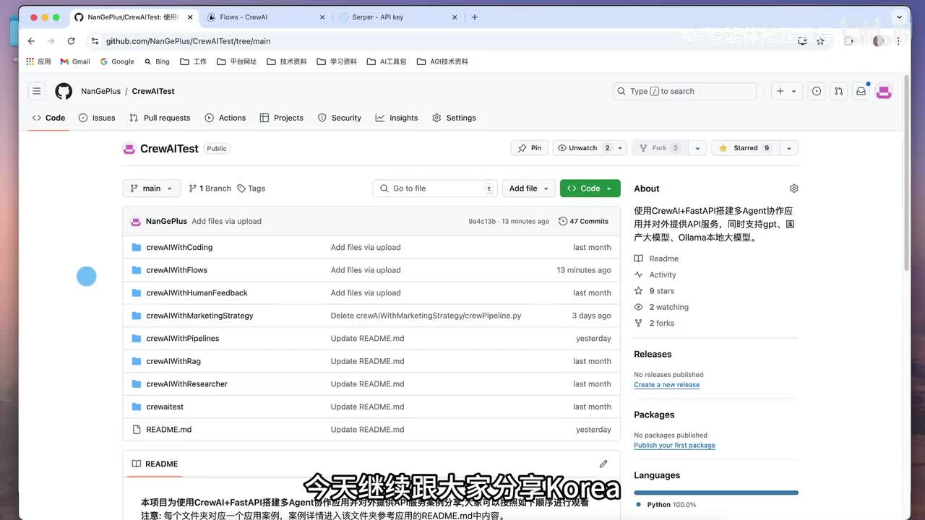Screen dimensions: 925x520
Task: Switch to the Projects tab
Action: click(282, 118)
